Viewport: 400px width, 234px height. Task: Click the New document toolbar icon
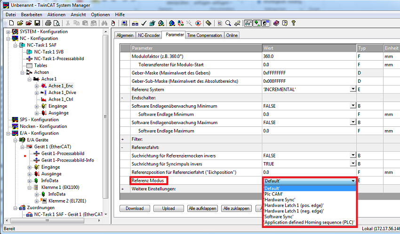click(11, 23)
